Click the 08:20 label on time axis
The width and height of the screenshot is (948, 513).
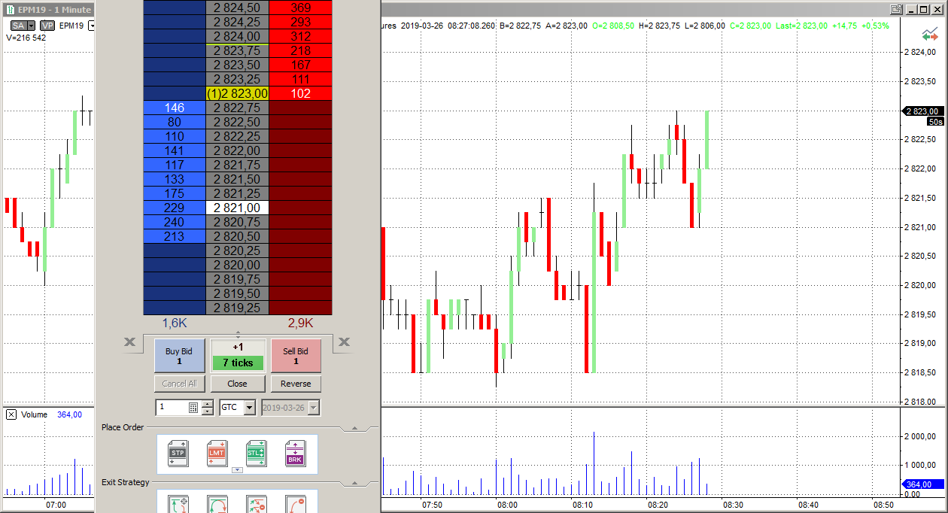pyautogui.click(x=658, y=505)
